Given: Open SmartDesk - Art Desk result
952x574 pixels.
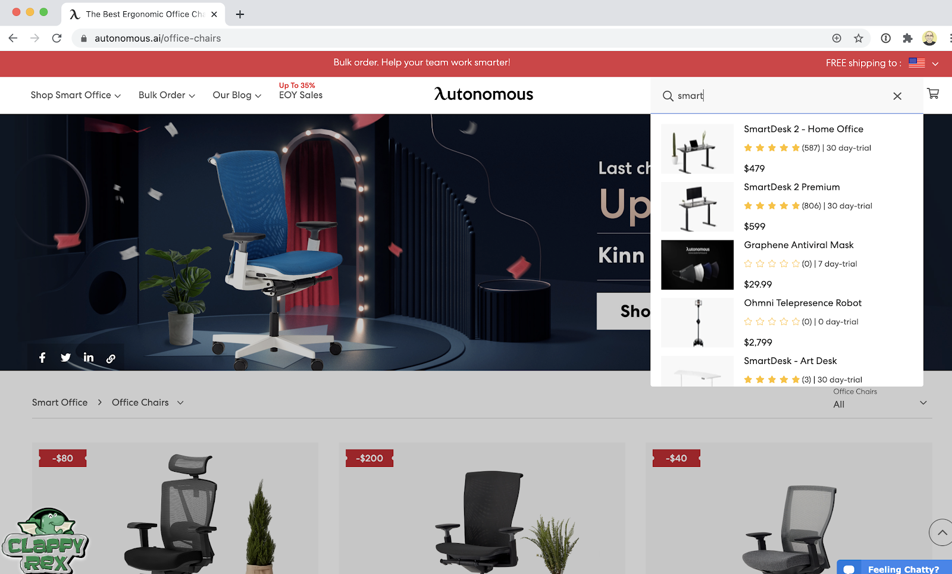Looking at the screenshot, I should click(790, 361).
